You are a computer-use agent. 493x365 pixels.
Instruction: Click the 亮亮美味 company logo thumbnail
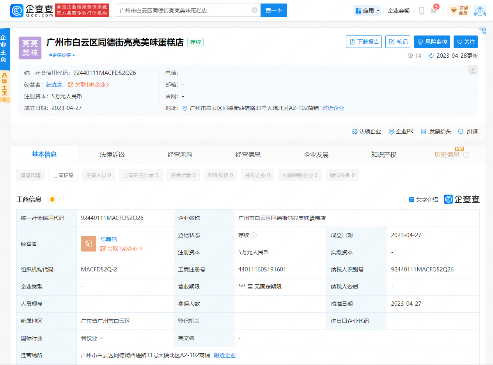click(30, 48)
